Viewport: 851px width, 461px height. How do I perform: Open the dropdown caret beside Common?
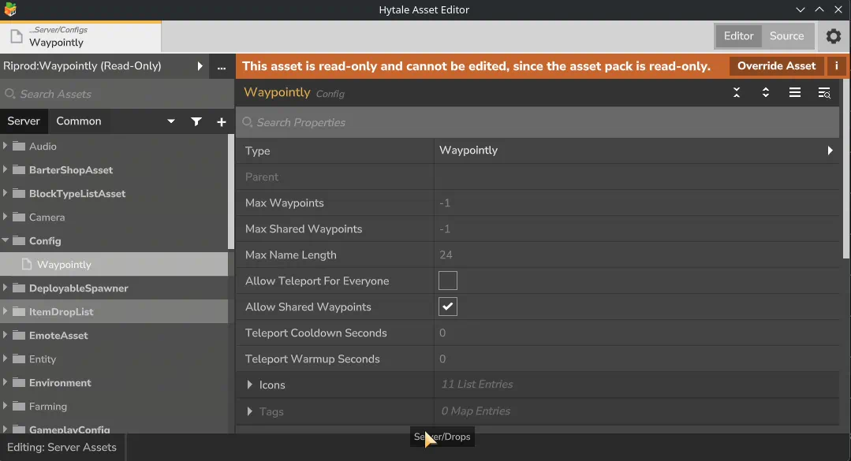[x=171, y=121]
